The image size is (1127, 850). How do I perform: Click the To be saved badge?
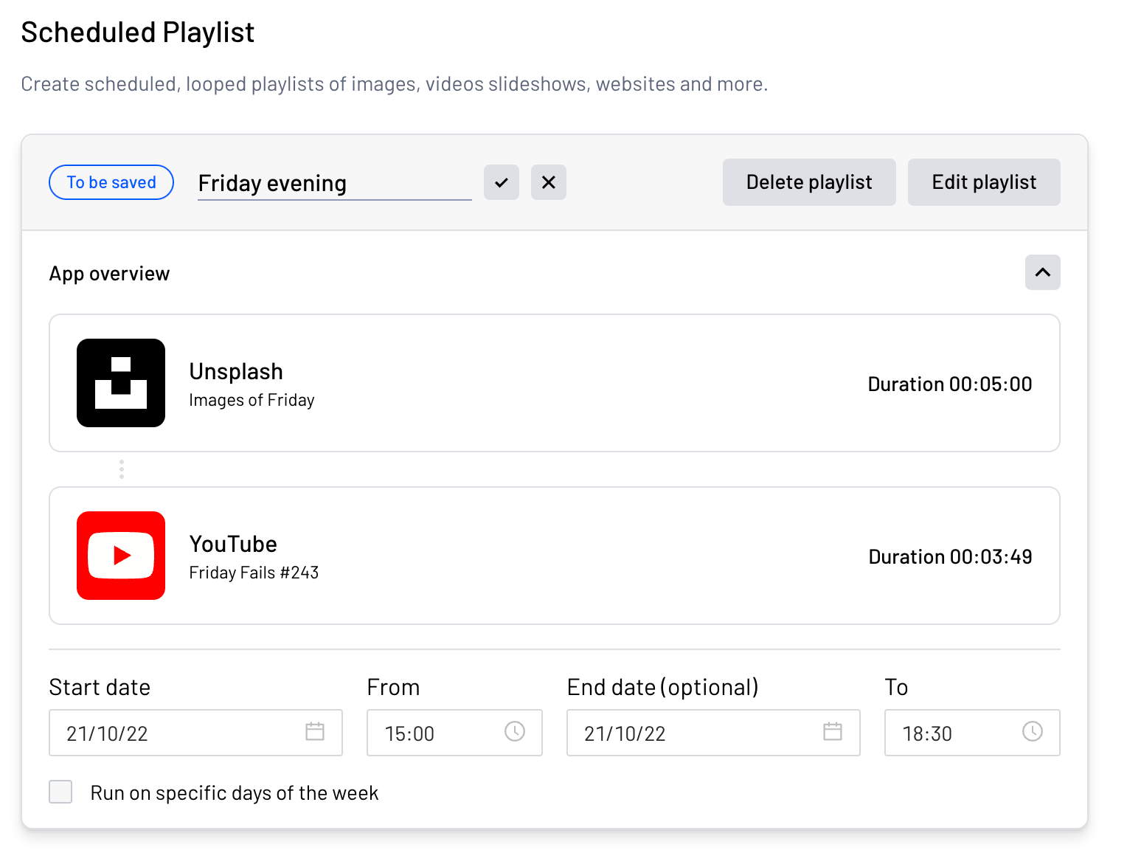pyautogui.click(x=111, y=182)
